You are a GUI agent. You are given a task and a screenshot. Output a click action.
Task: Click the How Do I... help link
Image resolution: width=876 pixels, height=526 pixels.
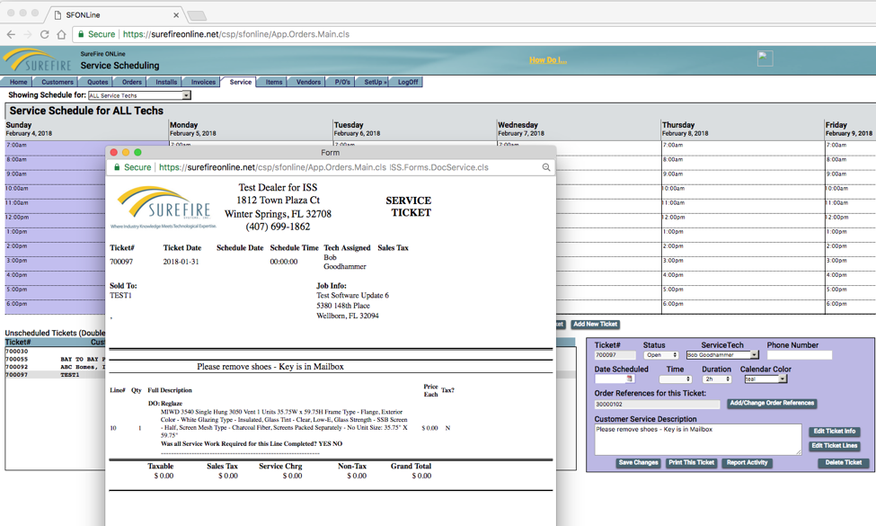coord(548,60)
